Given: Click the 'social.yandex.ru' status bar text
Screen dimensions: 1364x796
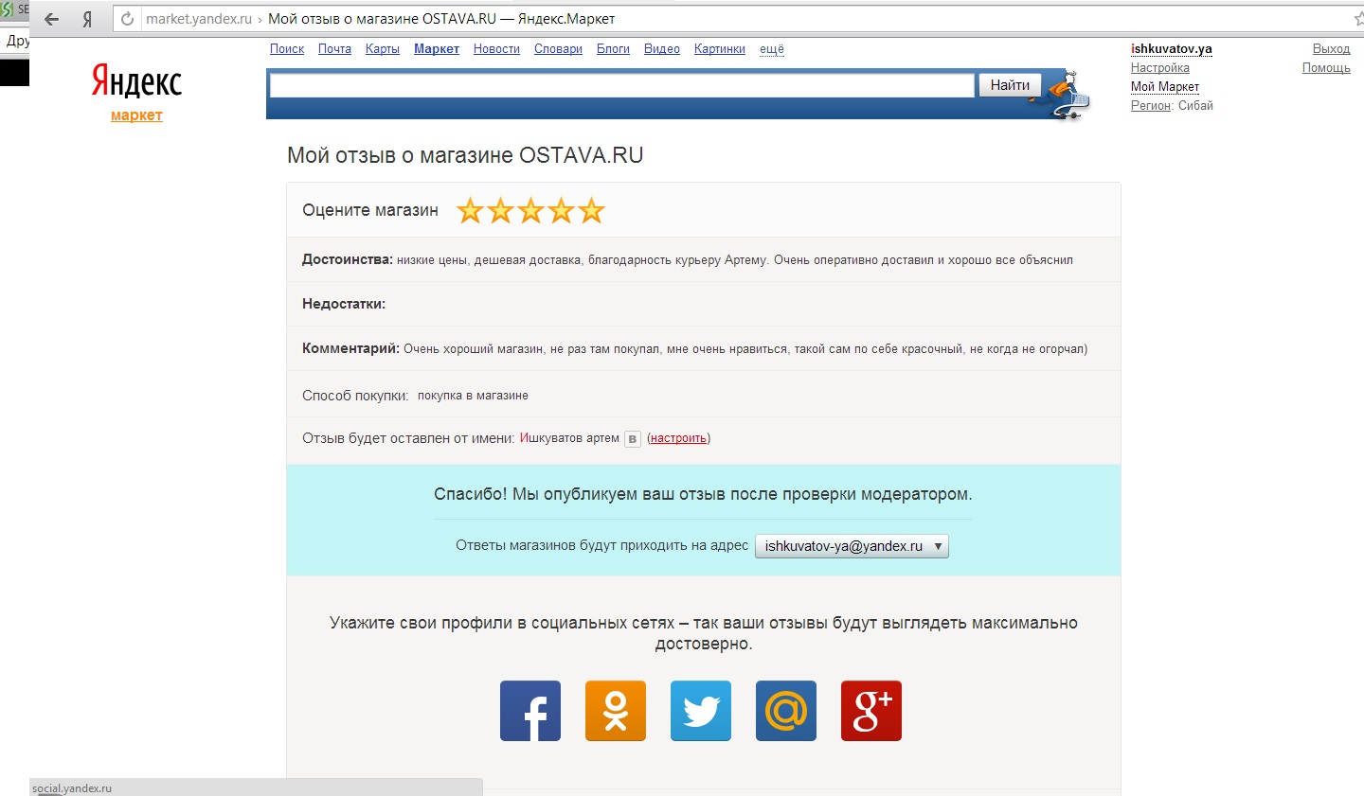Looking at the screenshot, I should pos(72,788).
